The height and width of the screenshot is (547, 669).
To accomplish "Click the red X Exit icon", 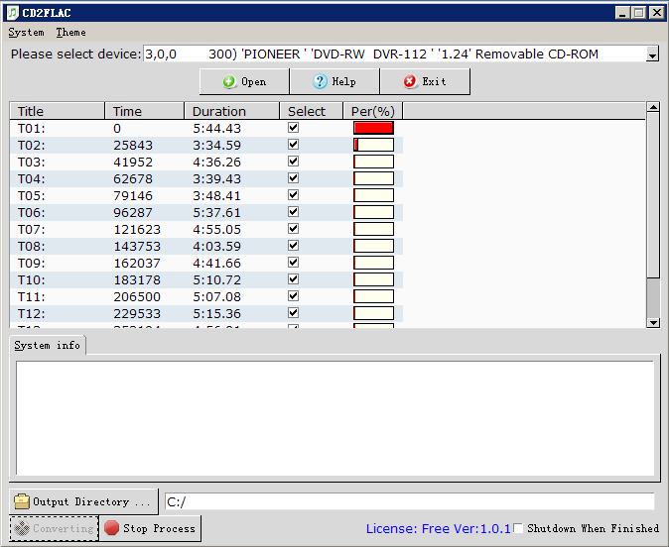I will 410,81.
